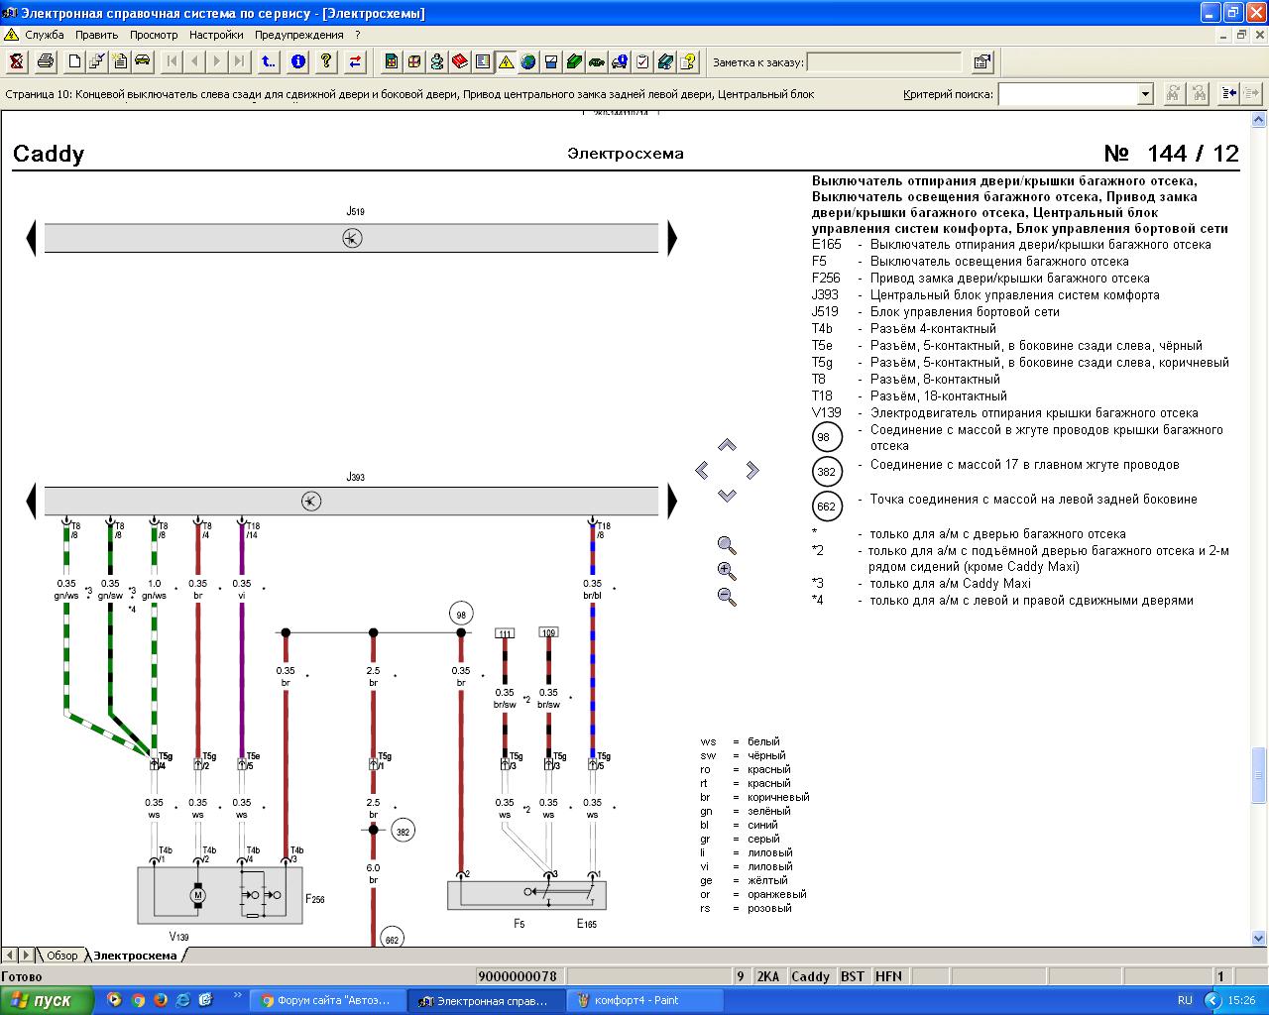Follow the '111' reference box in the diagram
The image size is (1269, 1015).
(505, 632)
